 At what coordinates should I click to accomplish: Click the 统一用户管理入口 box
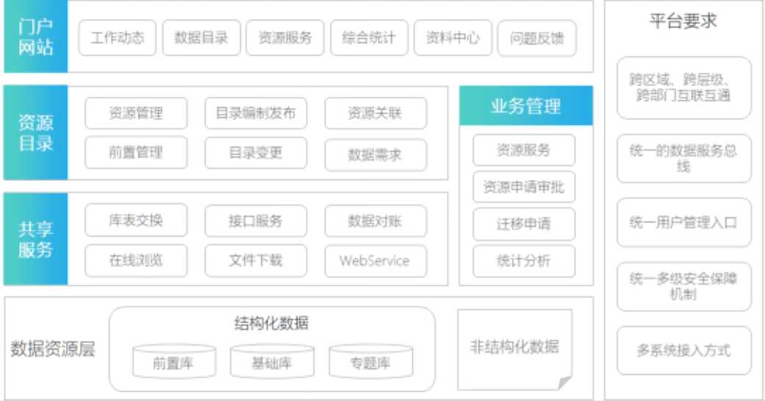[x=683, y=222]
